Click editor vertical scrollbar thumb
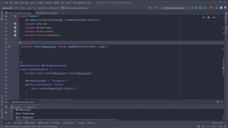The width and height of the screenshot is (228, 128). [223, 67]
